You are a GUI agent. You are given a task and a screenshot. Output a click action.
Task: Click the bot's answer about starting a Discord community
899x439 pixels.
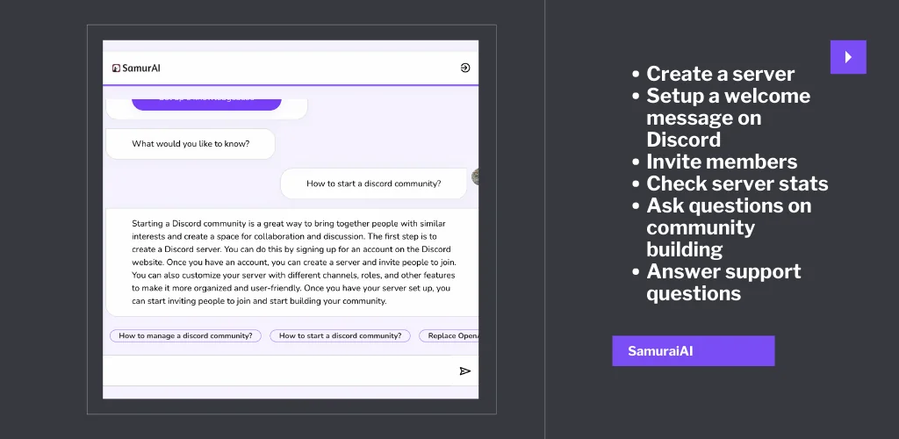click(x=292, y=263)
